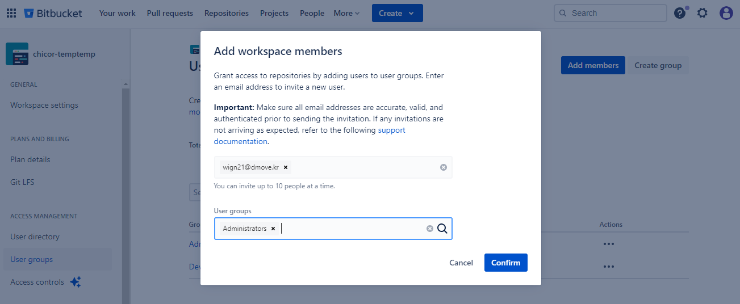Open the second group's actions ellipsis menu
The width and height of the screenshot is (740, 304).
point(609,267)
